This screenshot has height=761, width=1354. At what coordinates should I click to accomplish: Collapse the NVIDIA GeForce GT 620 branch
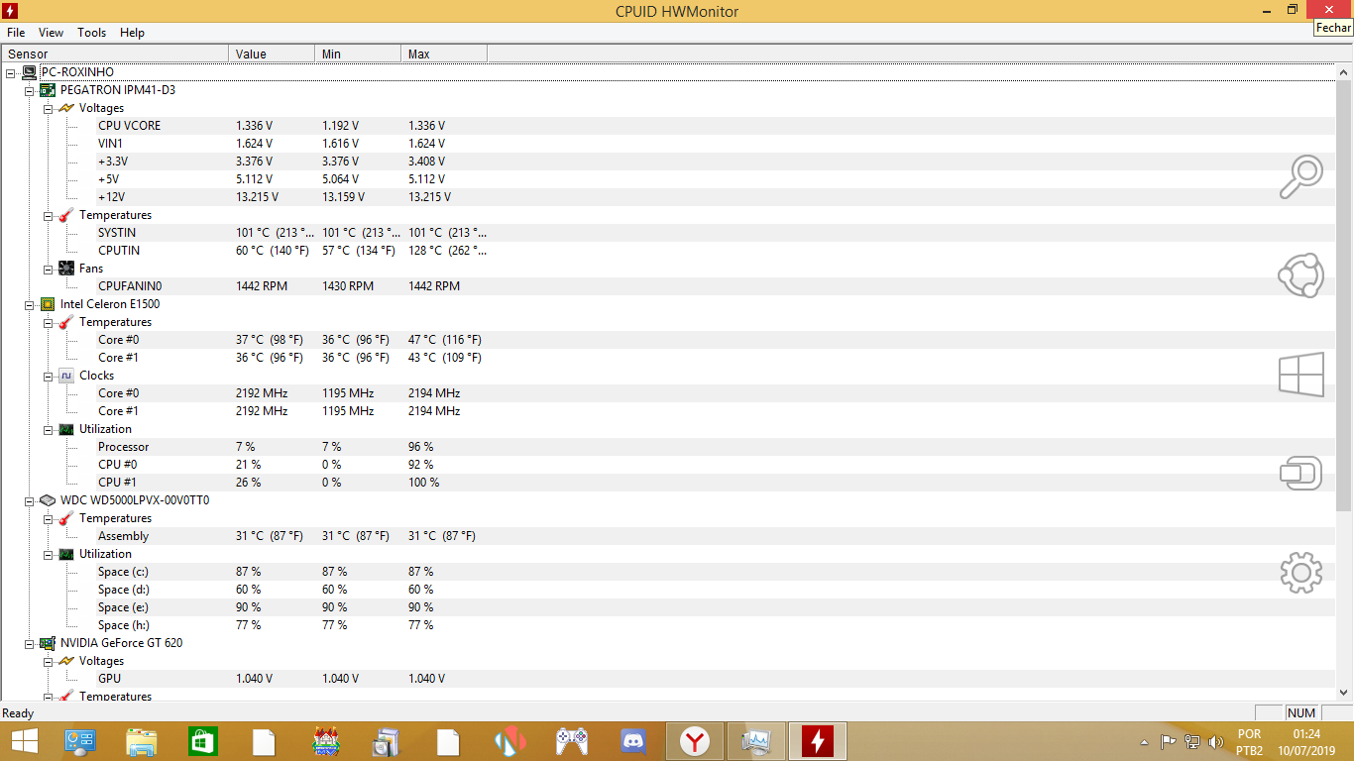[30, 643]
